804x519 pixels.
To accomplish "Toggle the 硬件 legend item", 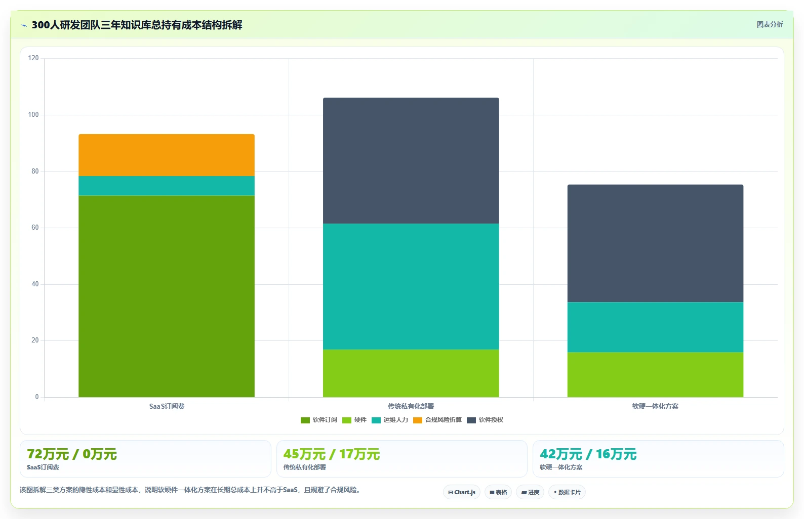I will pos(354,420).
